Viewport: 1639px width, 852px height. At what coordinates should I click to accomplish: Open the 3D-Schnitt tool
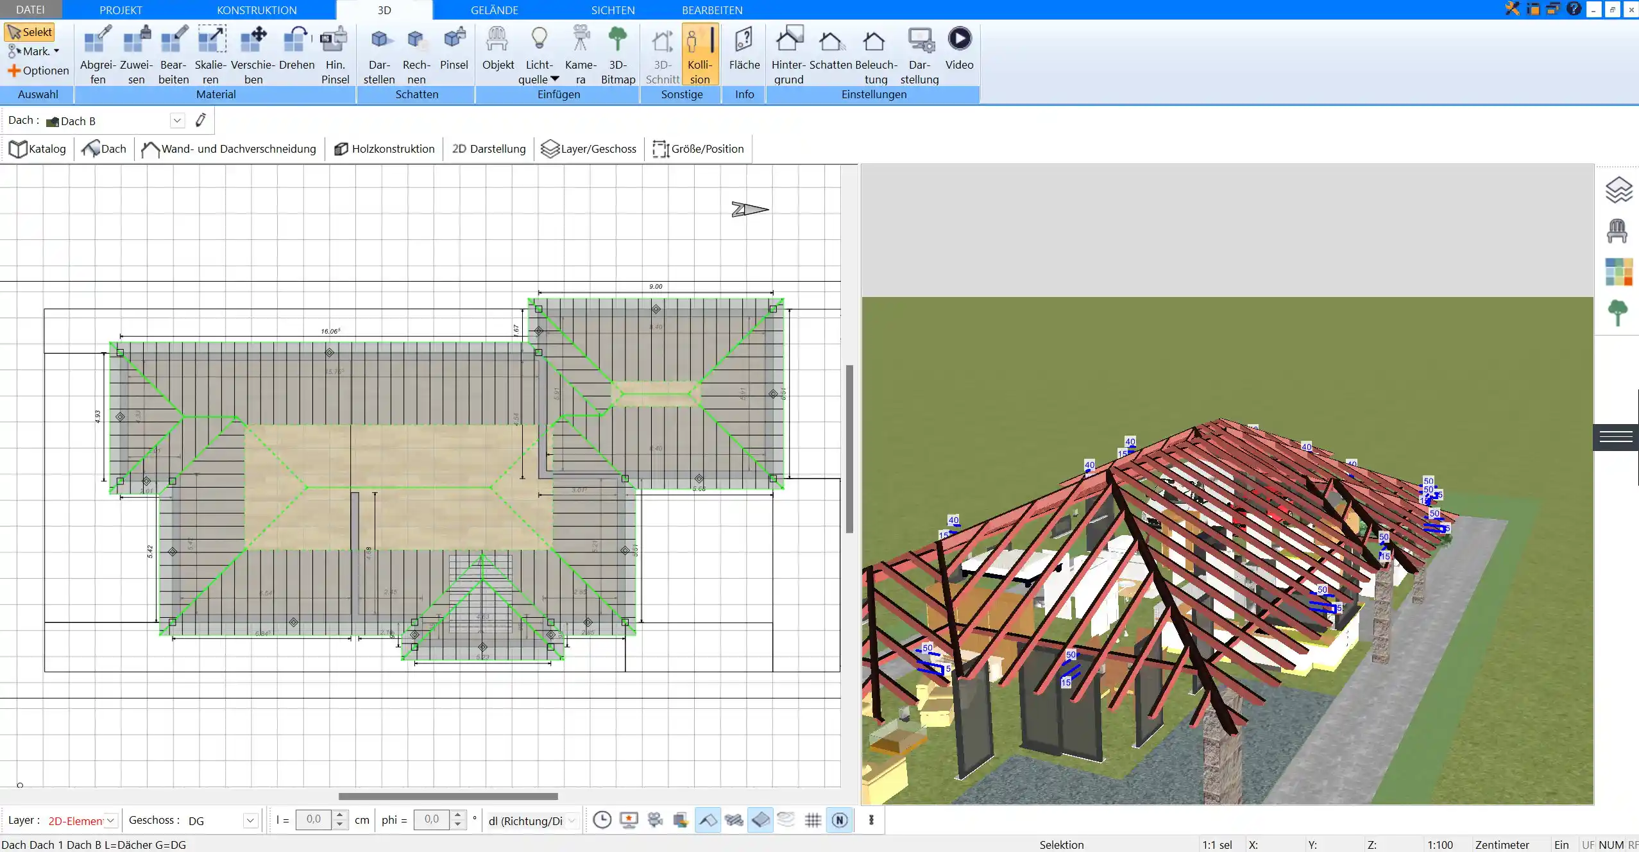pyautogui.click(x=663, y=55)
